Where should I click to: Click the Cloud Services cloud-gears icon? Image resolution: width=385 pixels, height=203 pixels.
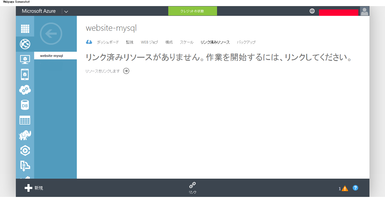pyautogui.click(x=25, y=89)
